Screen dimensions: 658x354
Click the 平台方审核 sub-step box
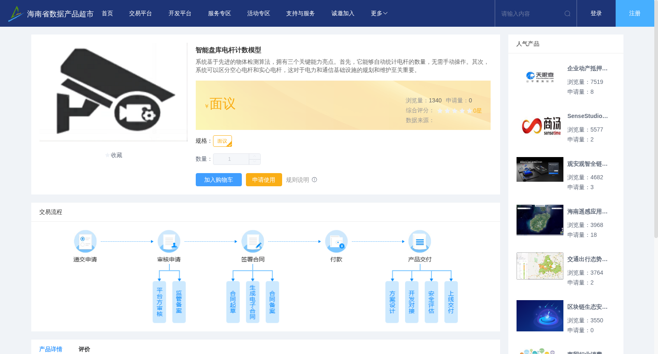click(160, 302)
